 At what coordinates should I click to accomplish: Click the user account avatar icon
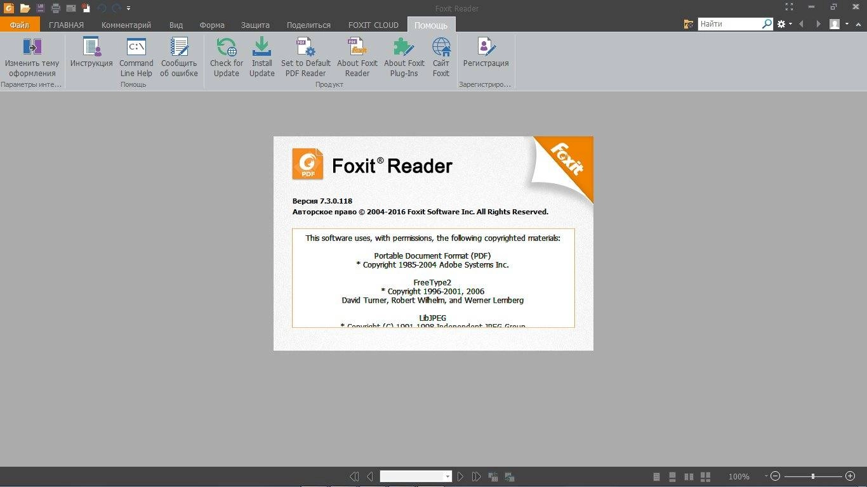point(835,24)
